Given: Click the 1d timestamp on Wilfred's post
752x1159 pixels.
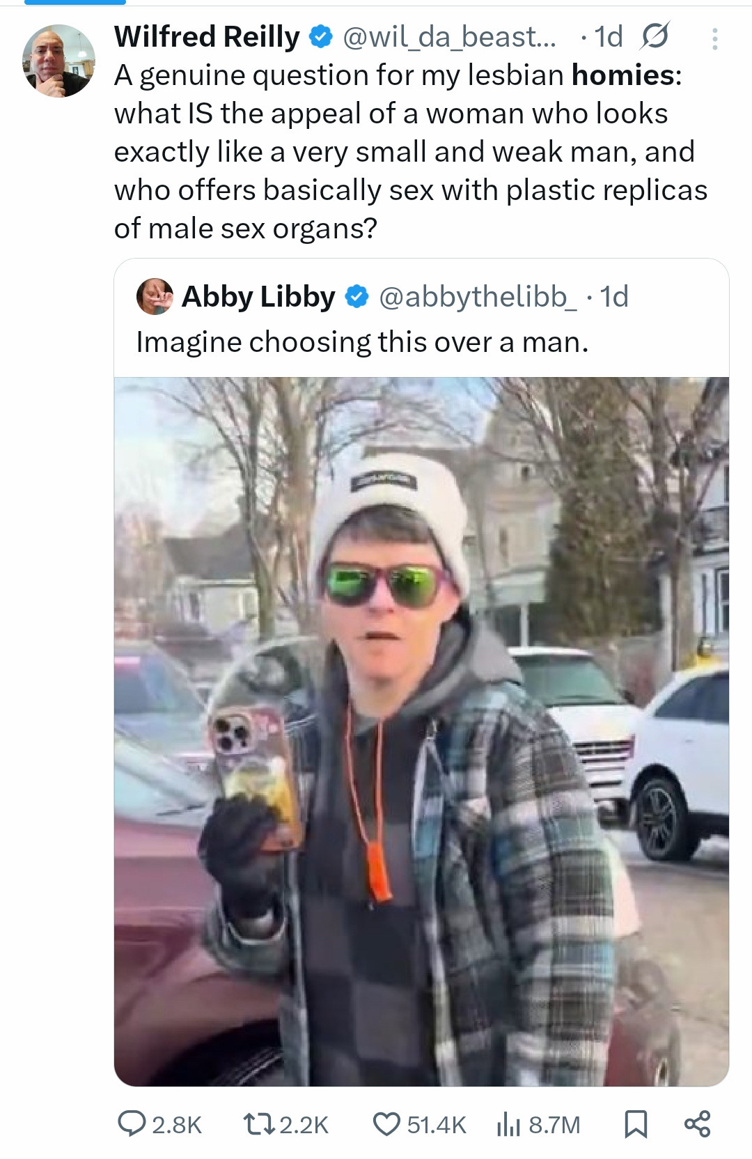Looking at the screenshot, I should click(x=609, y=36).
